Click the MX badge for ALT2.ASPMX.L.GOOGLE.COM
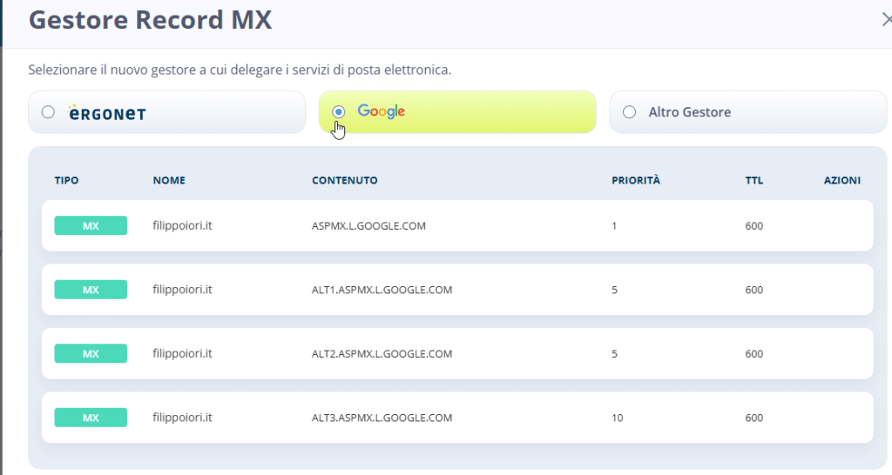The height and width of the screenshot is (475, 892). 91,353
